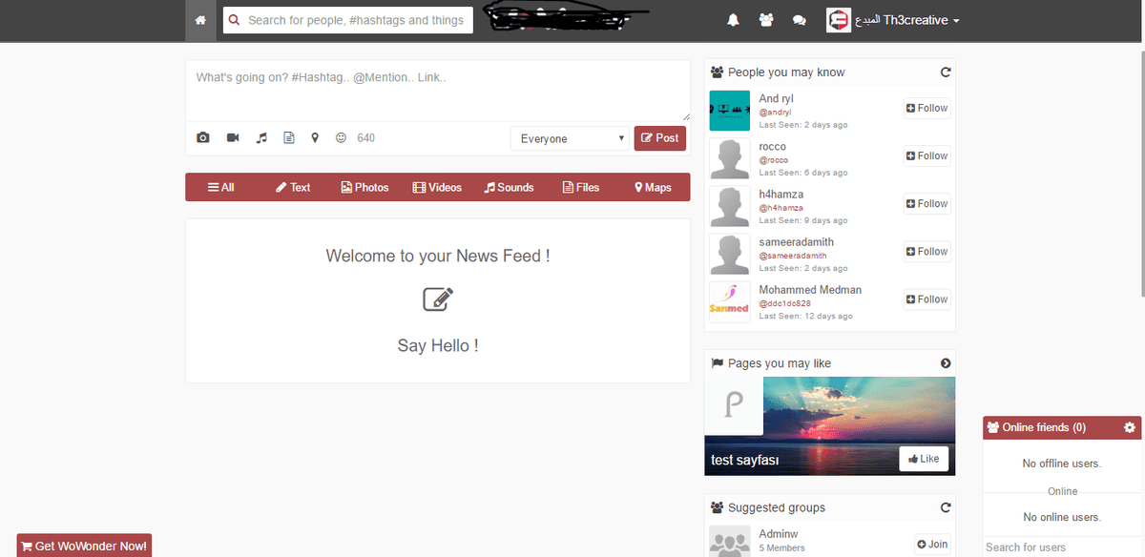Click And ryl's avatar thumbnail
Viewport: 1145px width, 557px height.
point(730,111)
